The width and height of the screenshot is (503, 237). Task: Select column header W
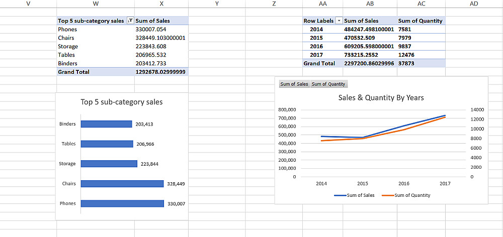coord(96,4)
